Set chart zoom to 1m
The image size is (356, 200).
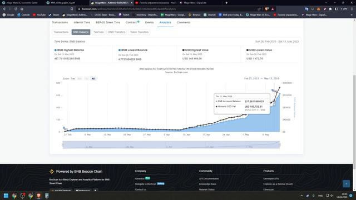pos(73,79)
